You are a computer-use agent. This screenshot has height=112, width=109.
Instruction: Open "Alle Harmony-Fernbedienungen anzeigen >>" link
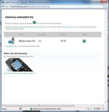(20, 73)
